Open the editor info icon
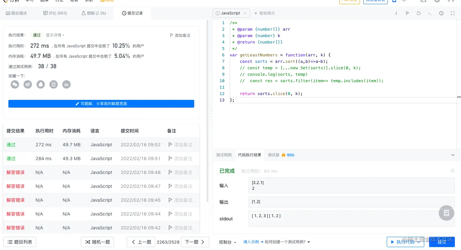 click(x=396, y=13)
